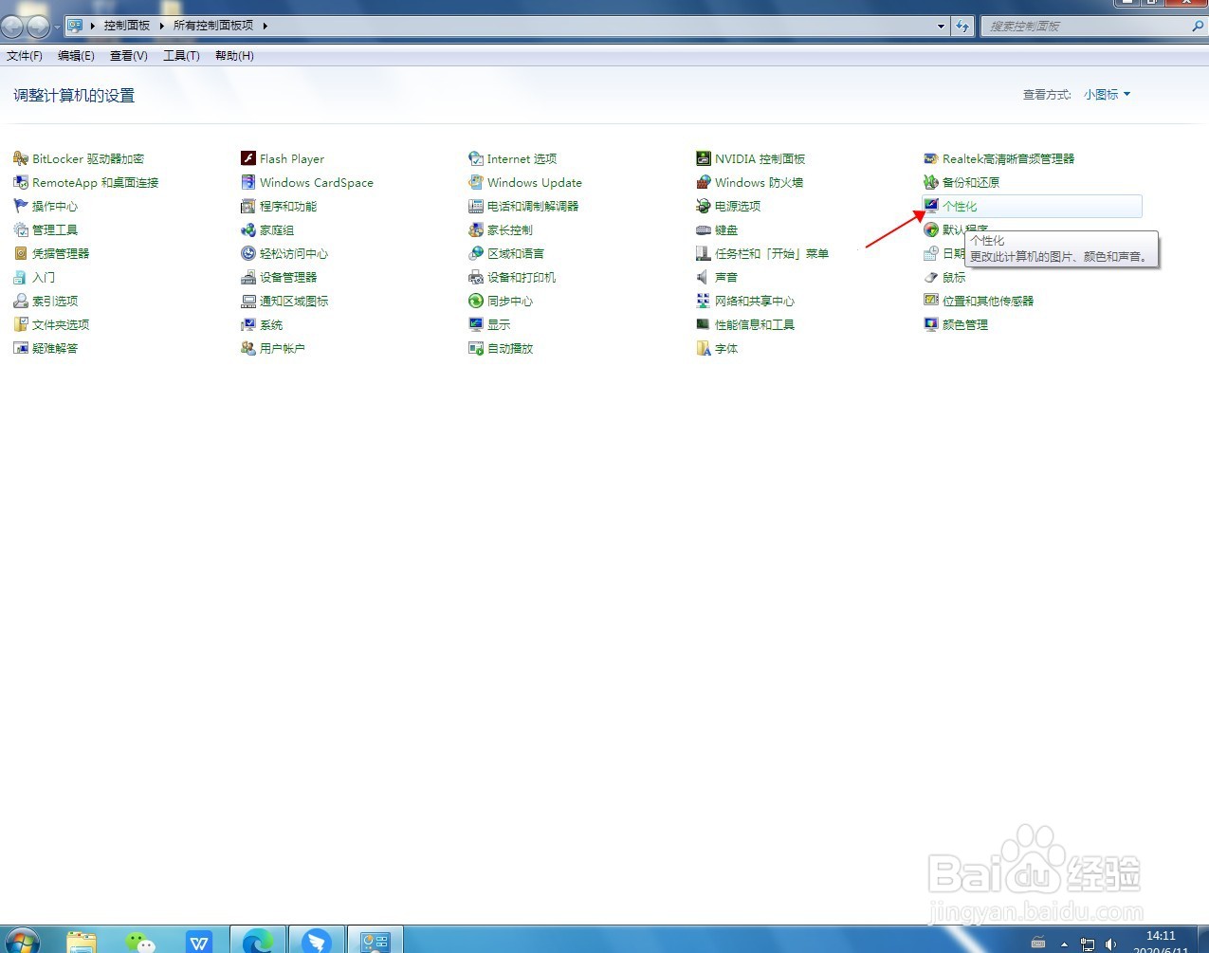The image size is (1209, 953).
Task: Open the 查看方式 小图标 dropdown
Action: point(1107,95)
